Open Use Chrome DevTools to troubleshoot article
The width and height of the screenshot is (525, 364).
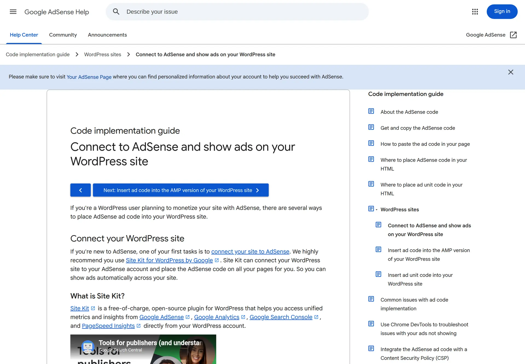pyautogui.click(x=424, y=329)
